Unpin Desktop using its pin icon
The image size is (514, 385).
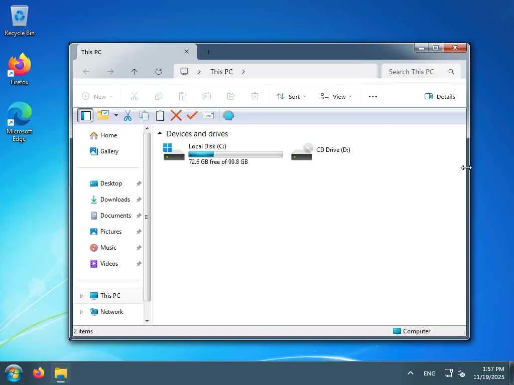pyautogui.click(x=139, y=183)
